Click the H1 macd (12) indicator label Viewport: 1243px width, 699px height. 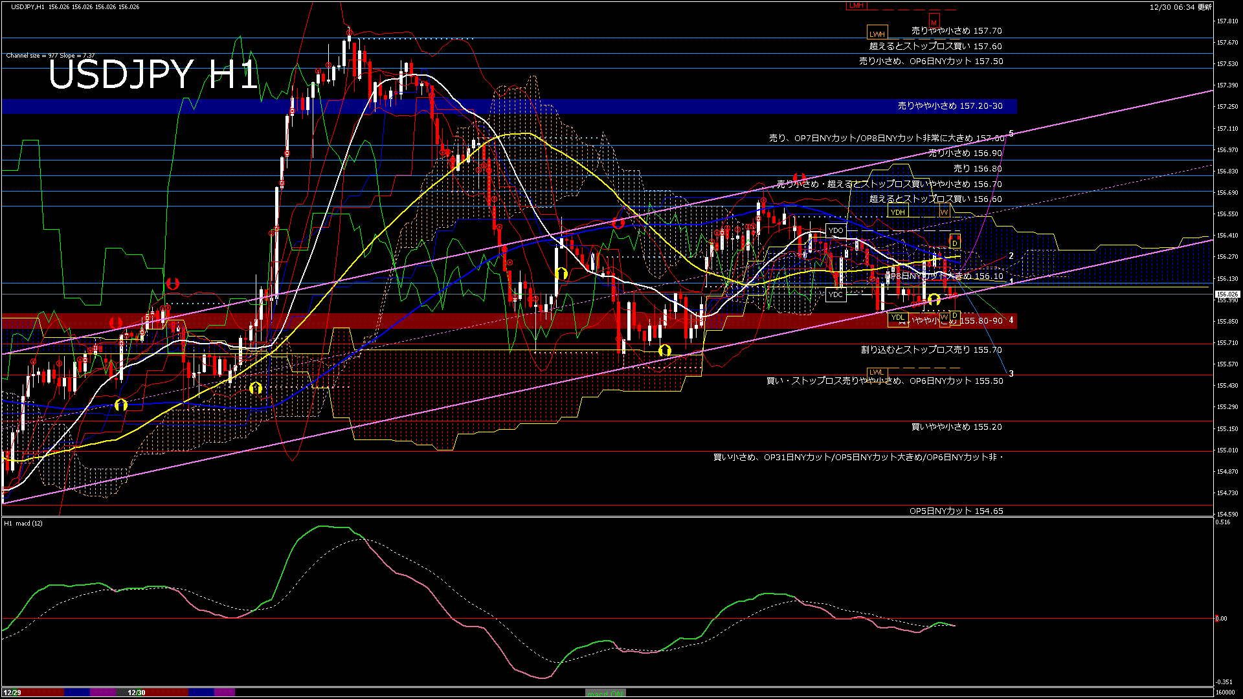point(23,523)
